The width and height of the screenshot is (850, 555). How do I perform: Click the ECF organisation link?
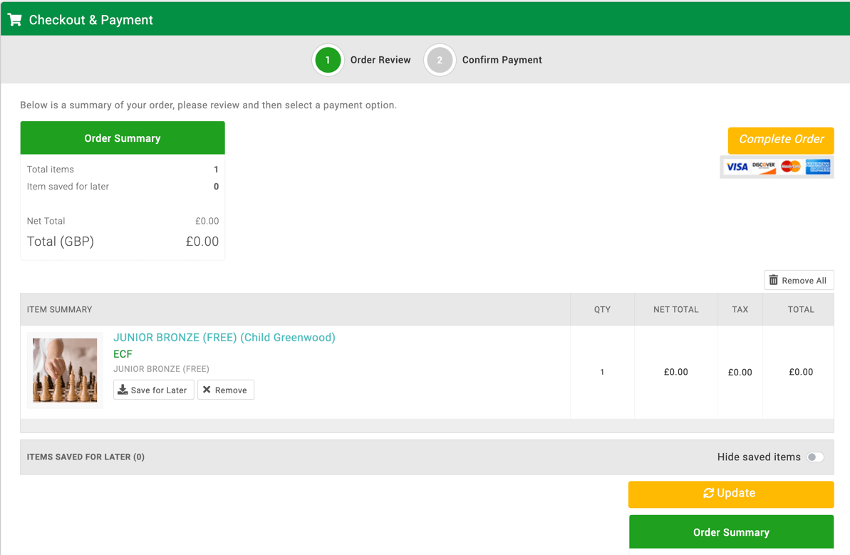pyautogui.click(x=123, y=354)
